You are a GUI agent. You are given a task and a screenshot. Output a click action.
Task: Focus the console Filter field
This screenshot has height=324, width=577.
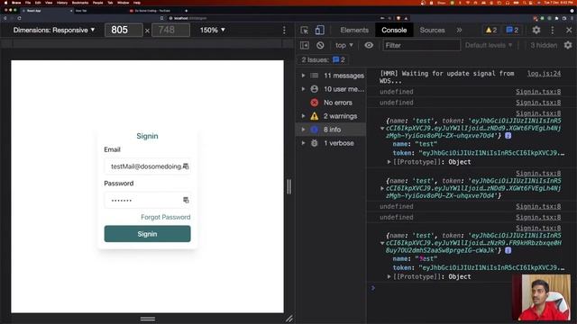click(x=421, y=45)
